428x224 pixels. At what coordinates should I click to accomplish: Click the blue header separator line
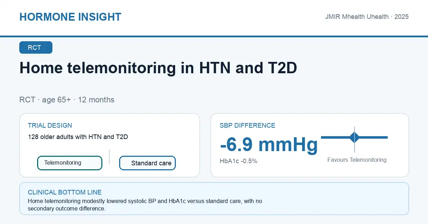(x=214, y=36)
